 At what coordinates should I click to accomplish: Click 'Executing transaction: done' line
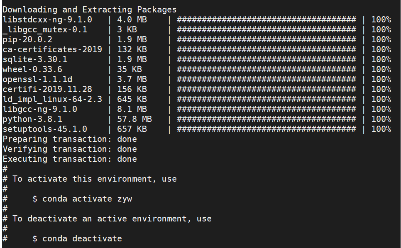(70, 159)
